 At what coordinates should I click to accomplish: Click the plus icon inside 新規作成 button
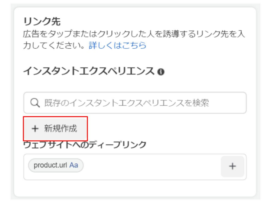[35, 129]
